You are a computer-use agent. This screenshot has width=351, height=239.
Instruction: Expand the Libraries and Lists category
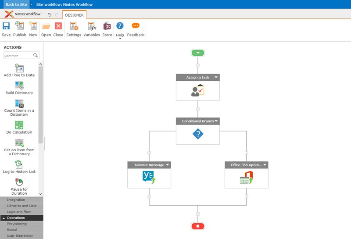pyautogui.click(x=21, y=206)
